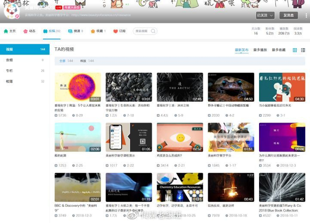Select 音频 in left sidebar

[10, 60]
